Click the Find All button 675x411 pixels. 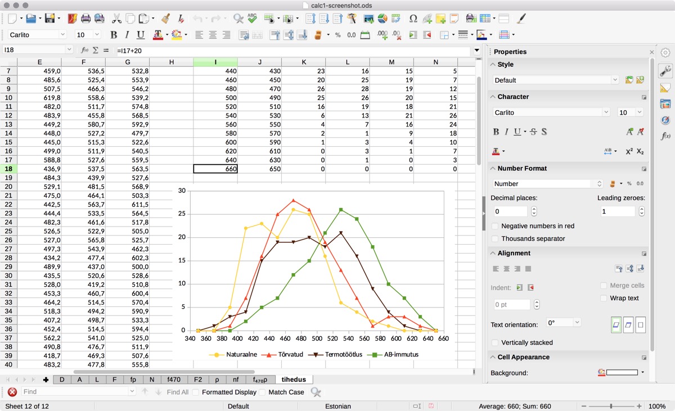click(177, 392)
